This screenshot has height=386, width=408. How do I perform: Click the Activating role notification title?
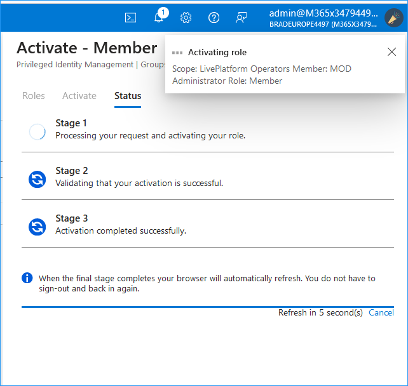point(217,52)
